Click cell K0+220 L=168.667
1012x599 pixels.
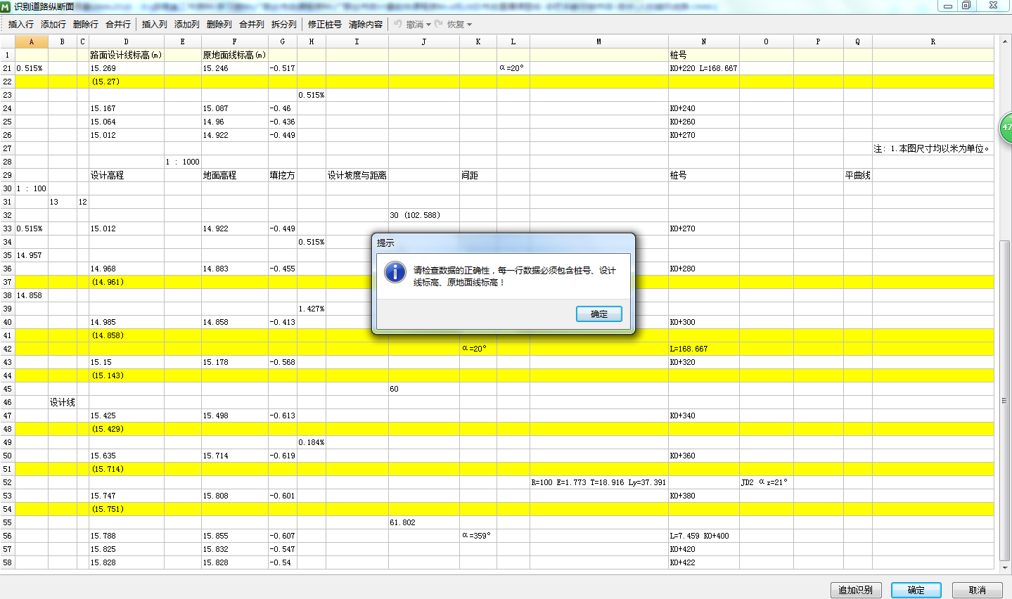pyautogui.click(x=704, y=68)
